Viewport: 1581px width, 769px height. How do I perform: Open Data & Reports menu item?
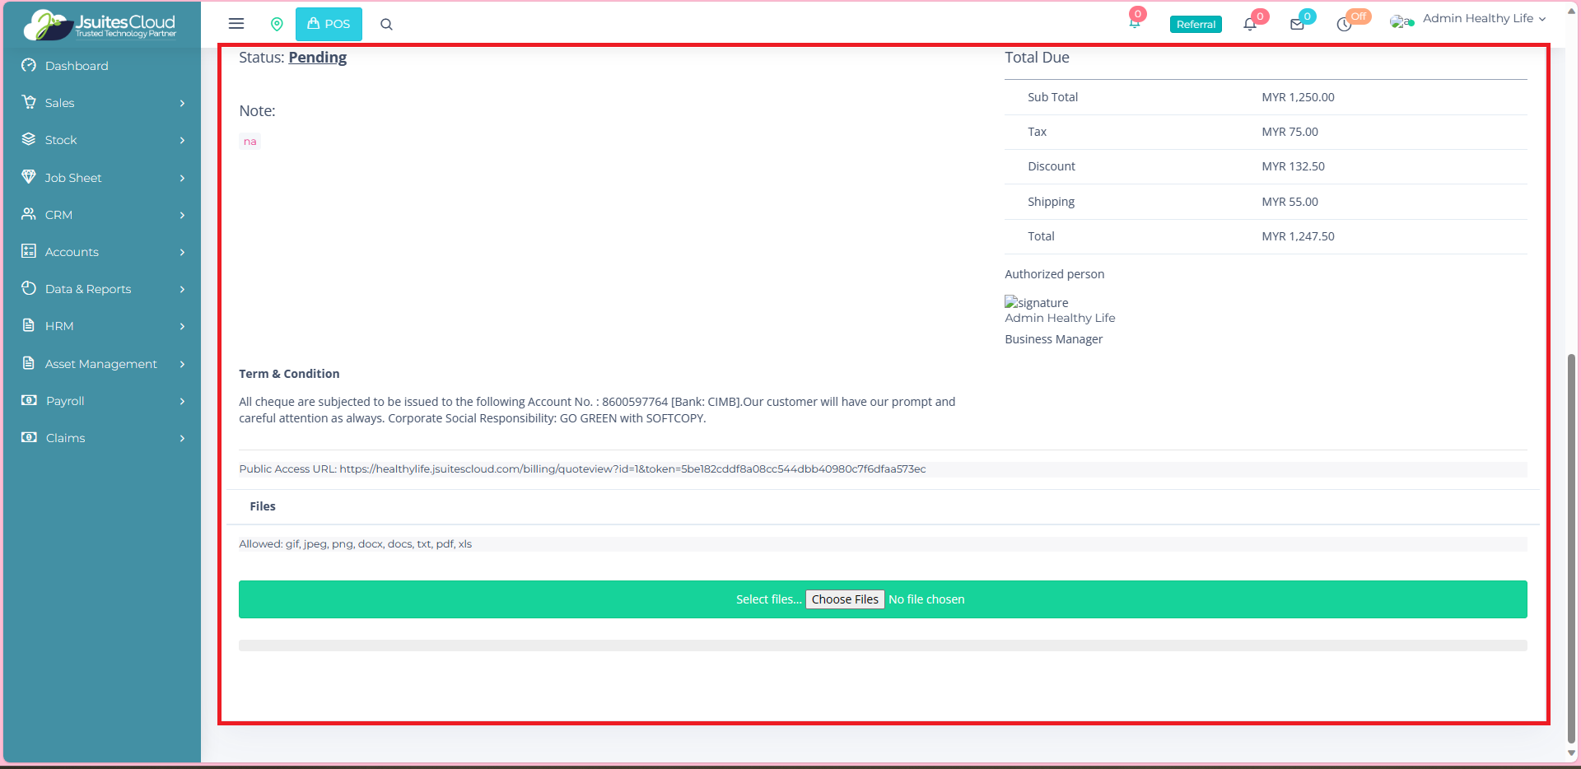coord(88,289)
